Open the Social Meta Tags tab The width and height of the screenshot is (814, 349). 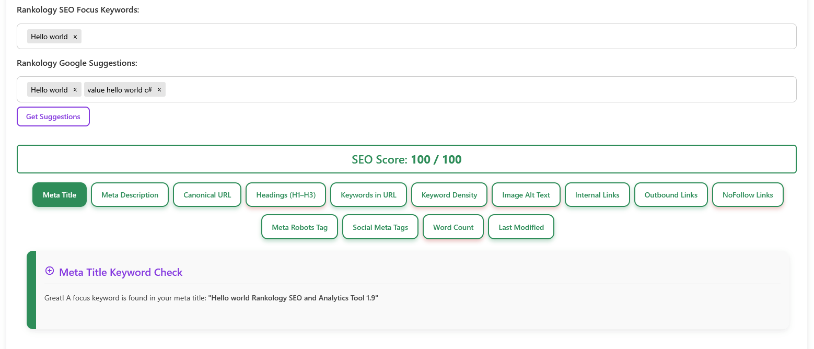380,227
